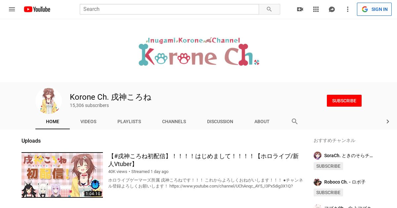Click '40K views' text

click(118, 172)
